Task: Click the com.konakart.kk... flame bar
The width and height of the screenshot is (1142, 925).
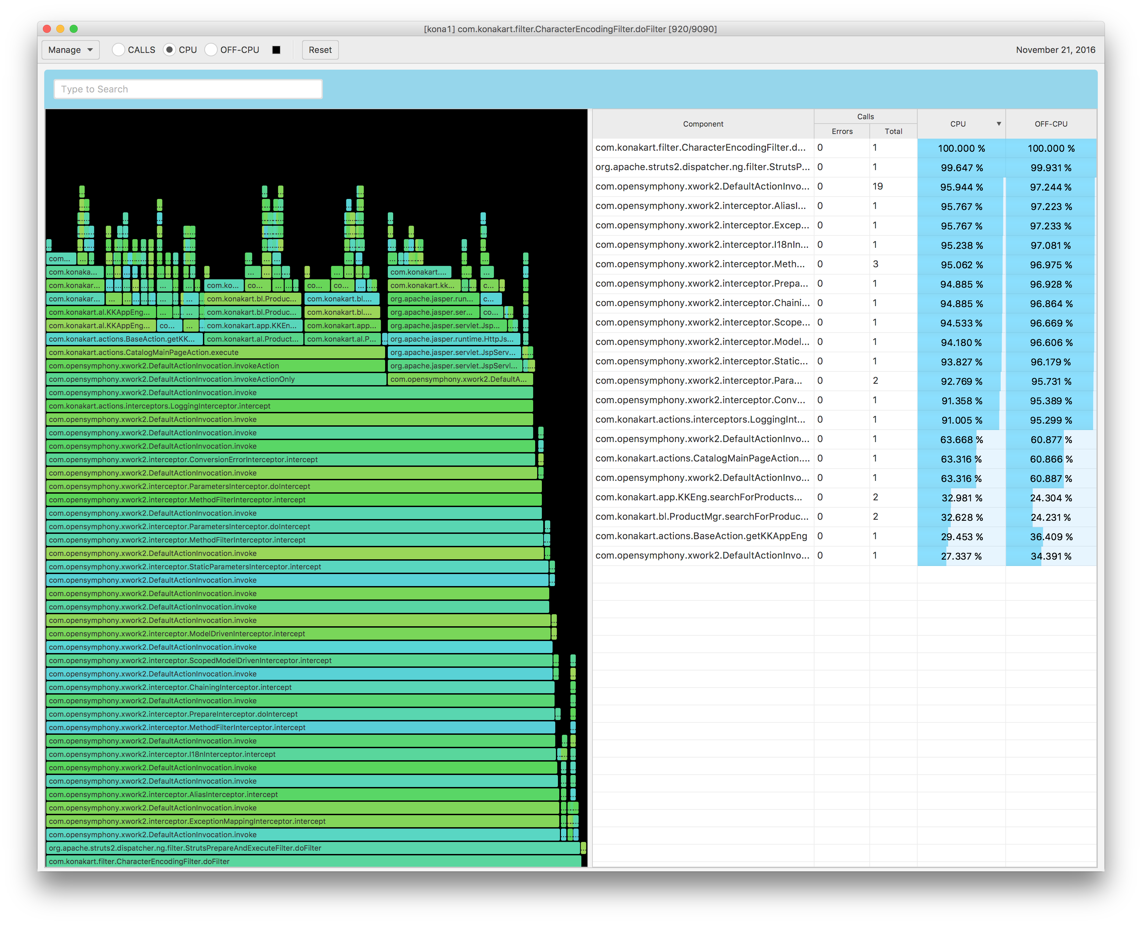Action: 424,286
